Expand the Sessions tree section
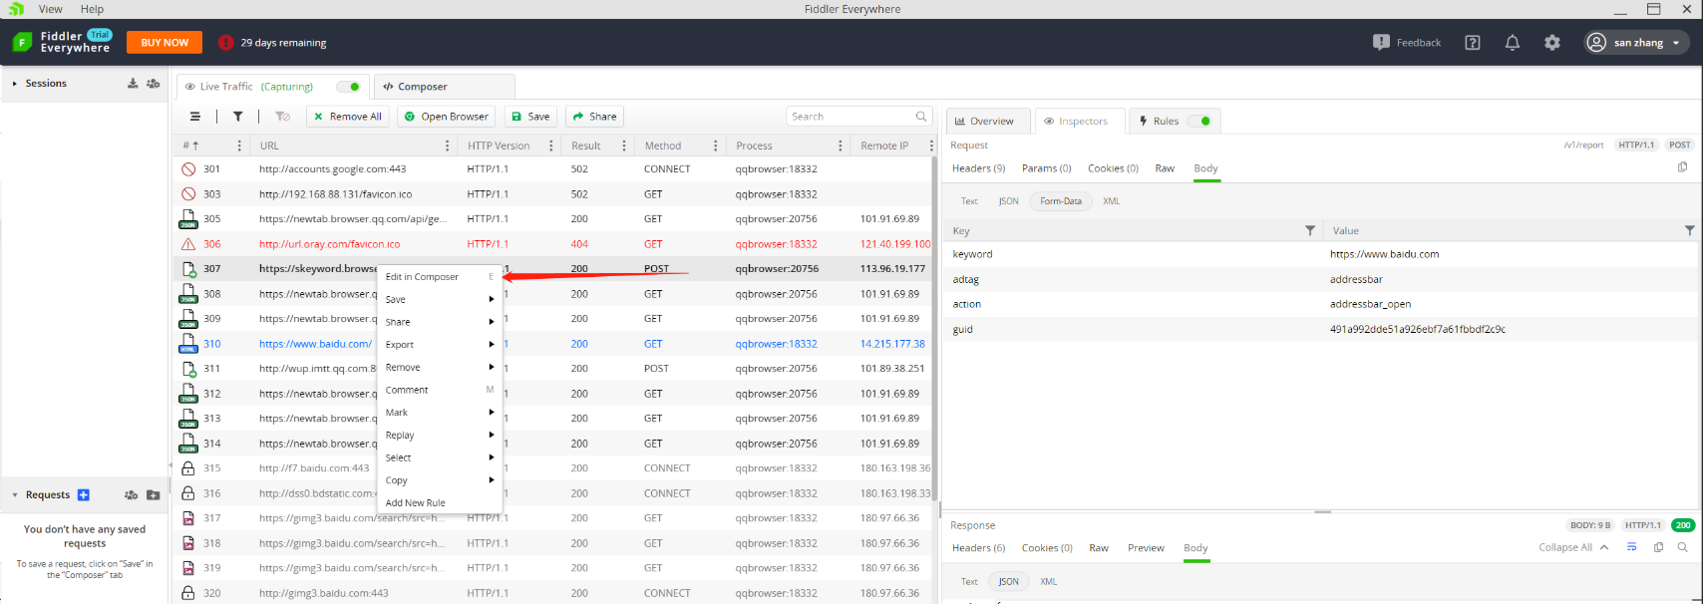This screenshot has width=1703, height=604. click(x=14, y=84)
